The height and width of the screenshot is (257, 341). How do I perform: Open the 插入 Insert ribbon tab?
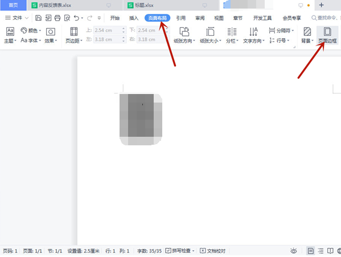pyautogui.click(x=134, y=18)
